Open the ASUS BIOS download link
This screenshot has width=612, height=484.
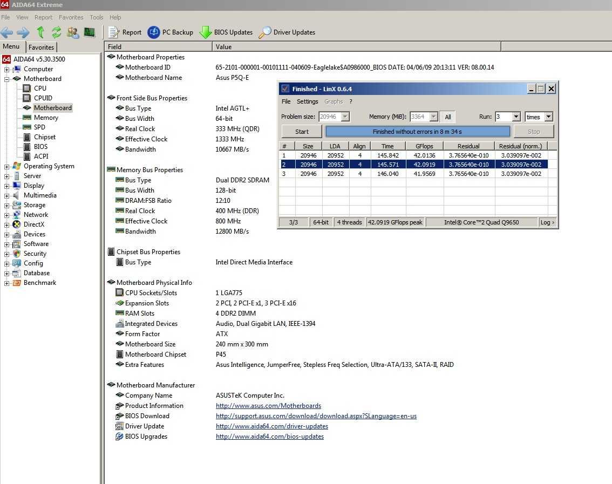(x=316, y=416)
